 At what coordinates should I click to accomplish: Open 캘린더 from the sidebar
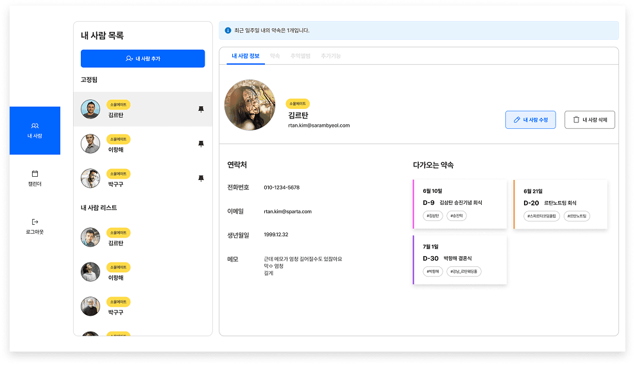[x=35, y=178]
